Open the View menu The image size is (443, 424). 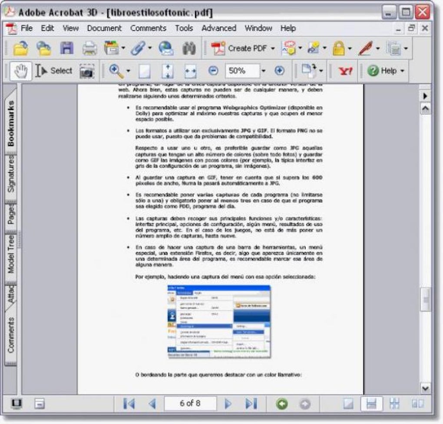tap(71, 28)
